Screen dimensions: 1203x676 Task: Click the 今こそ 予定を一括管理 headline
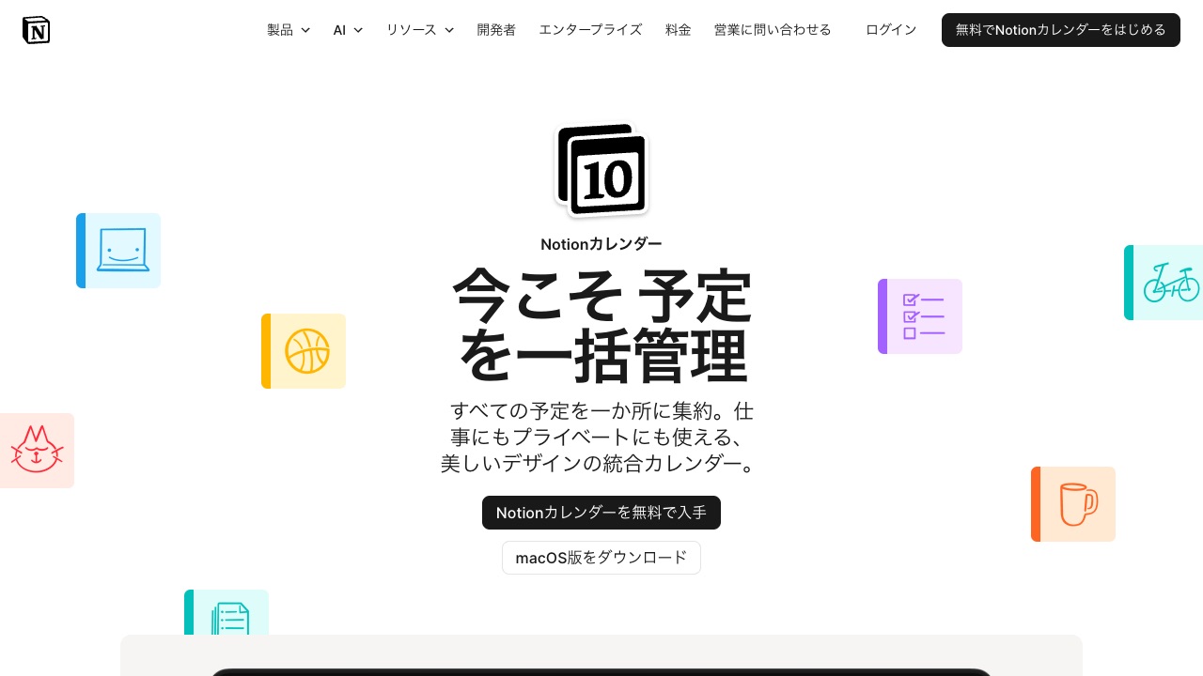tap(601, 326)
